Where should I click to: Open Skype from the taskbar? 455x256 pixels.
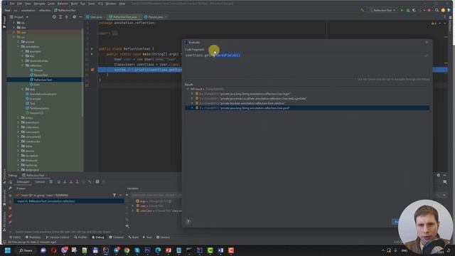[x=137, y=250]
